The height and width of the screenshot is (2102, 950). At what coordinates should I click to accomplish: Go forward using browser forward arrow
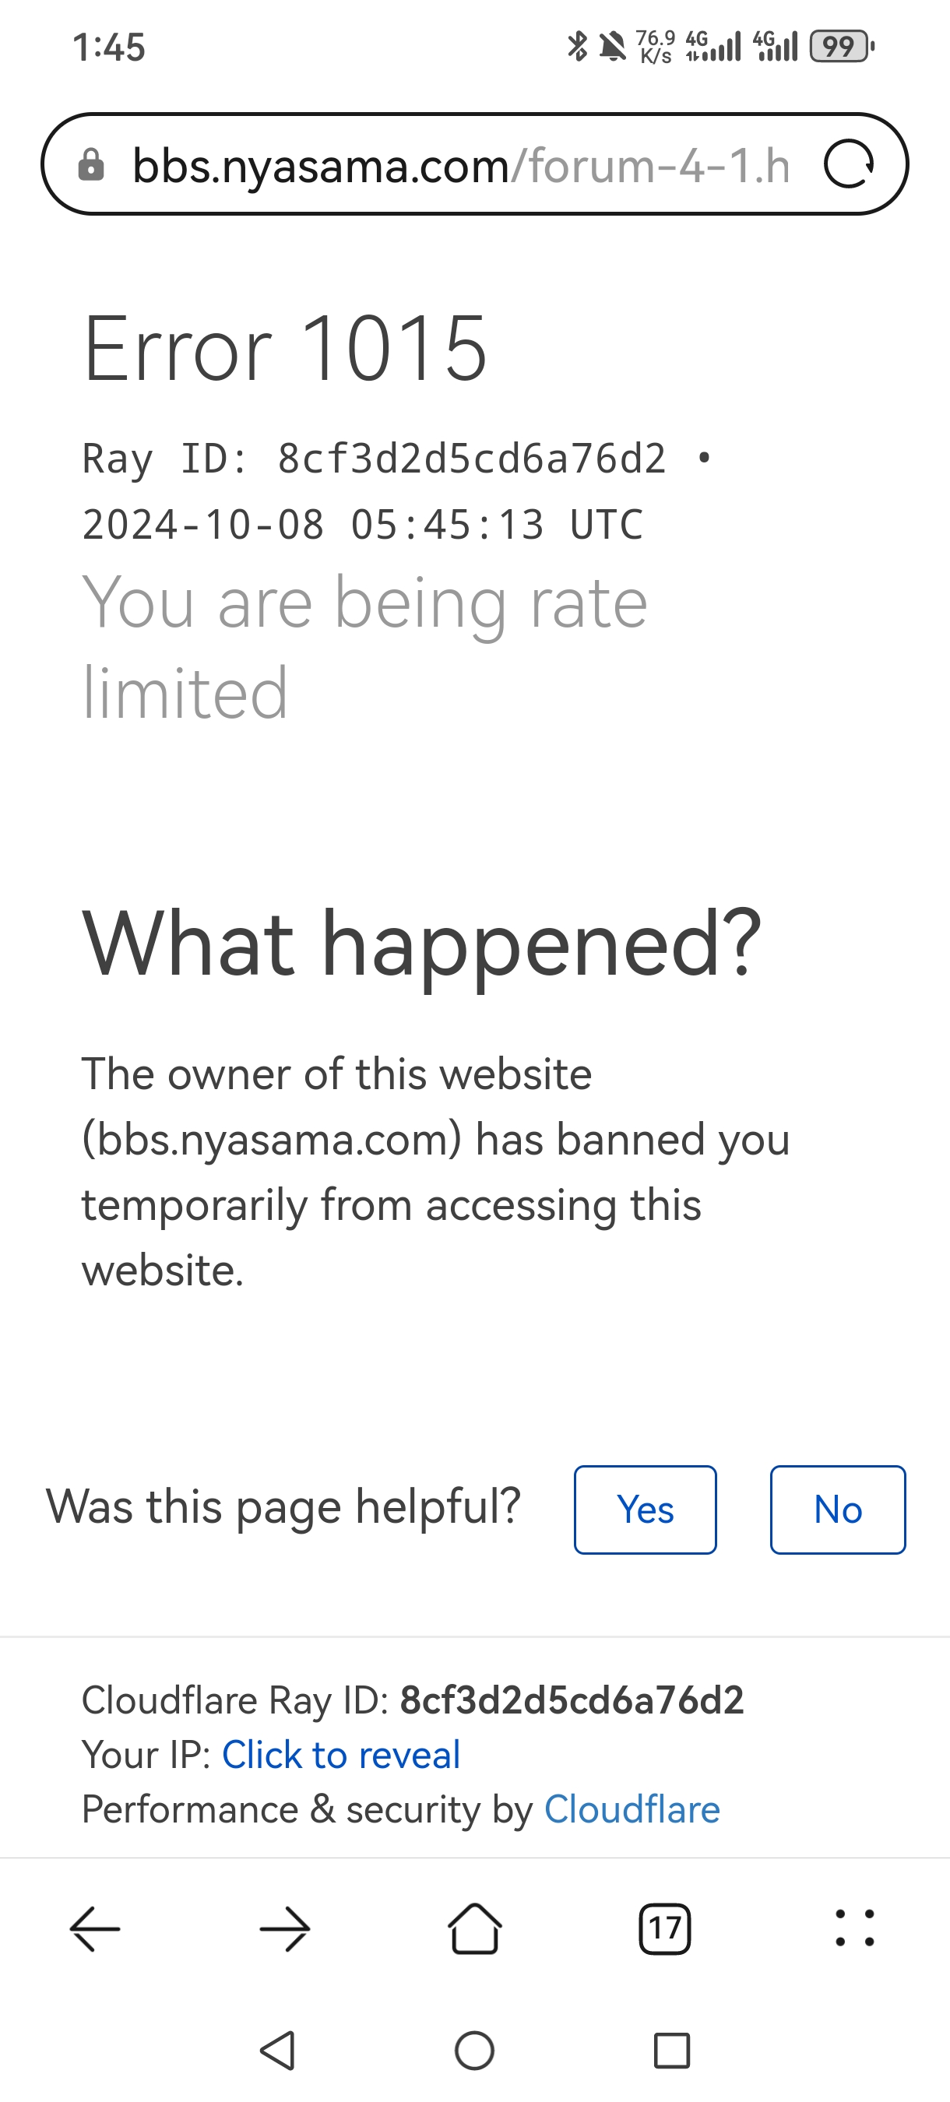click(285, 1929)
